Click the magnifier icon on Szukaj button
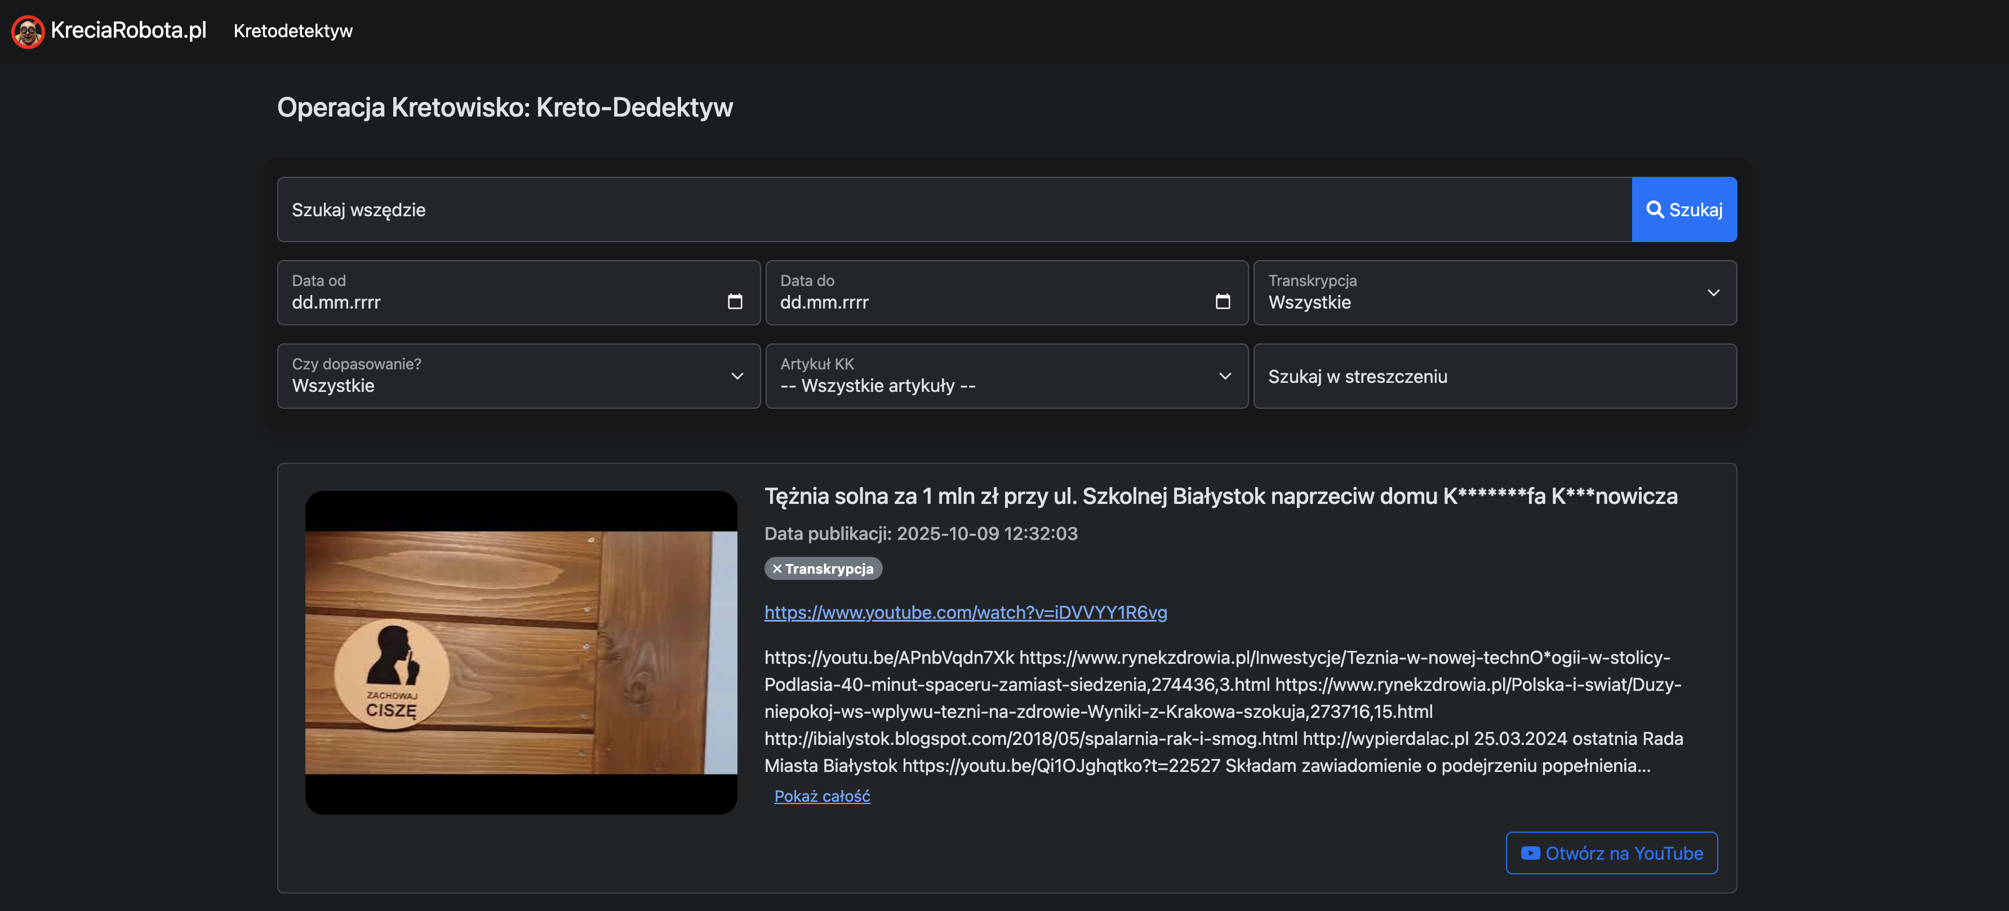 click(1654, 209)
